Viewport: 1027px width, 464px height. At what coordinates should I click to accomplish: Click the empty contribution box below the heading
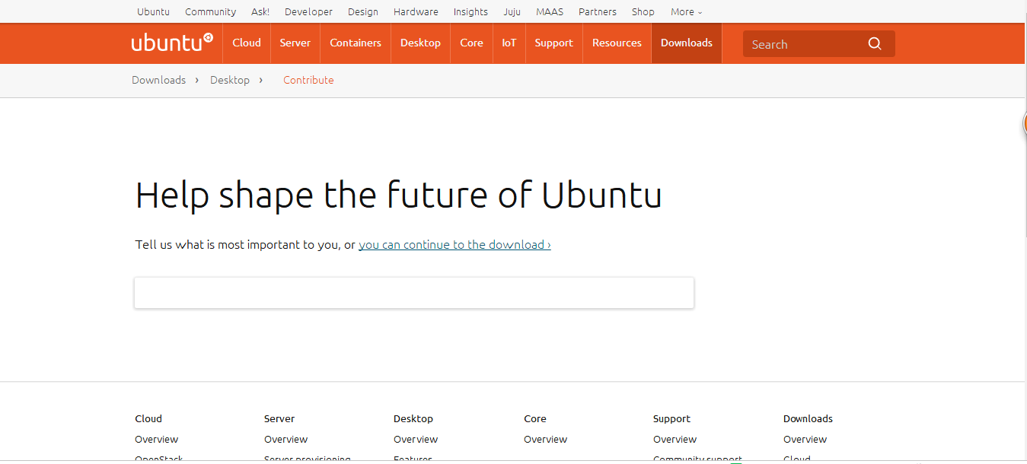[414, 293]
